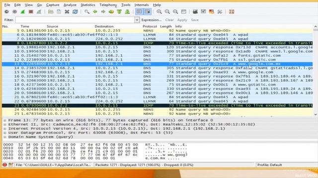
Task: Clear the display filter
Action: tap(169, 20)
